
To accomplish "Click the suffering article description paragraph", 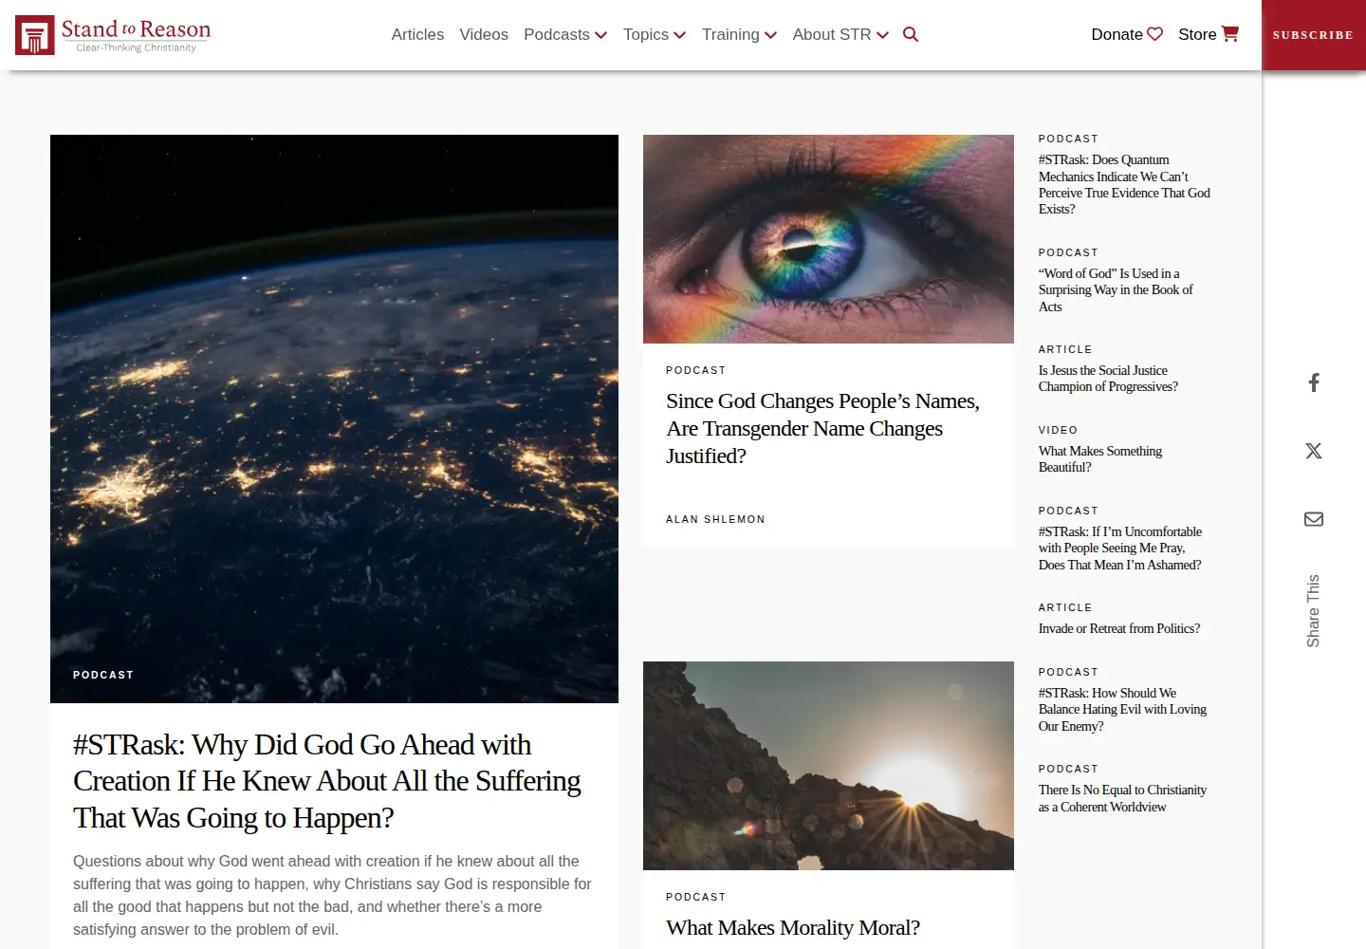I will coord(333,895).
